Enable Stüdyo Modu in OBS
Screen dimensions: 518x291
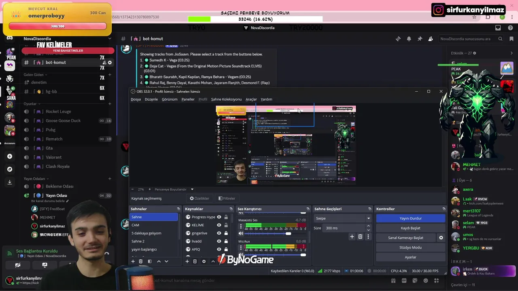pos(411,247)
